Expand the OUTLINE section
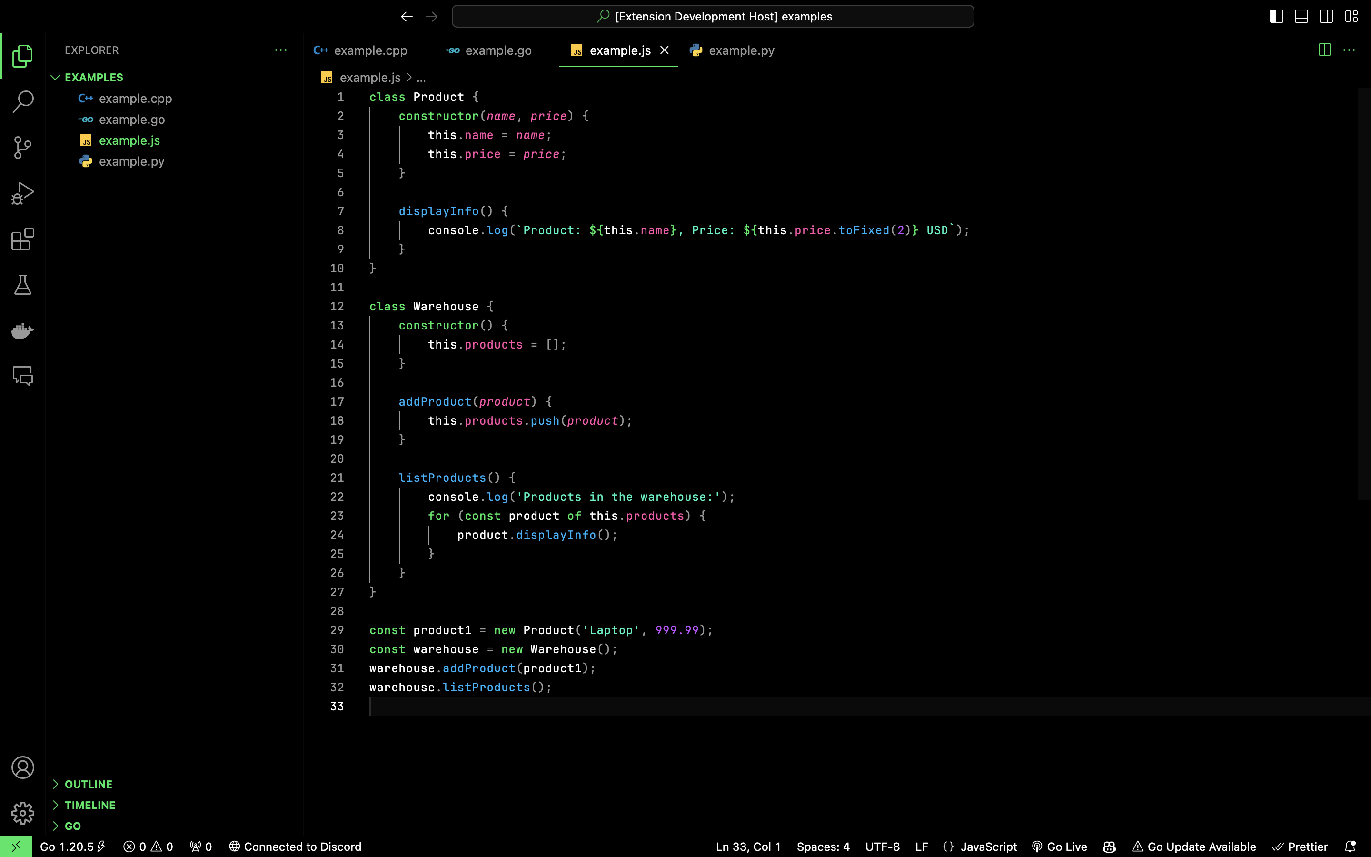This screenshot has width=1371, height=857. (x=89, y=784)
